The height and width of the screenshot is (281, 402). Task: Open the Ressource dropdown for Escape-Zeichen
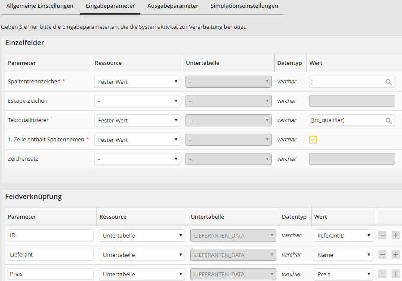(137, 101)
